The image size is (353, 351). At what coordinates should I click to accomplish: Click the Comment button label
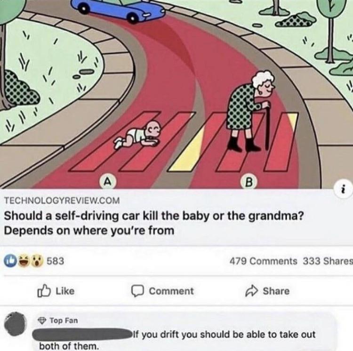pos(171,291)
